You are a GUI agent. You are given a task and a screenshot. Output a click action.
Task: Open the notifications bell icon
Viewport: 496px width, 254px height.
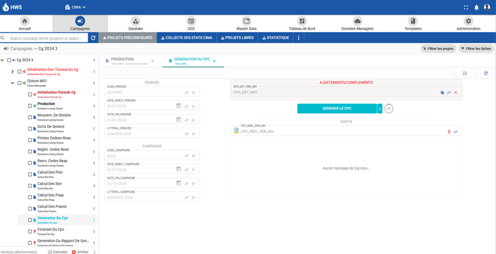pyautogui.click(x=476, y=7)
